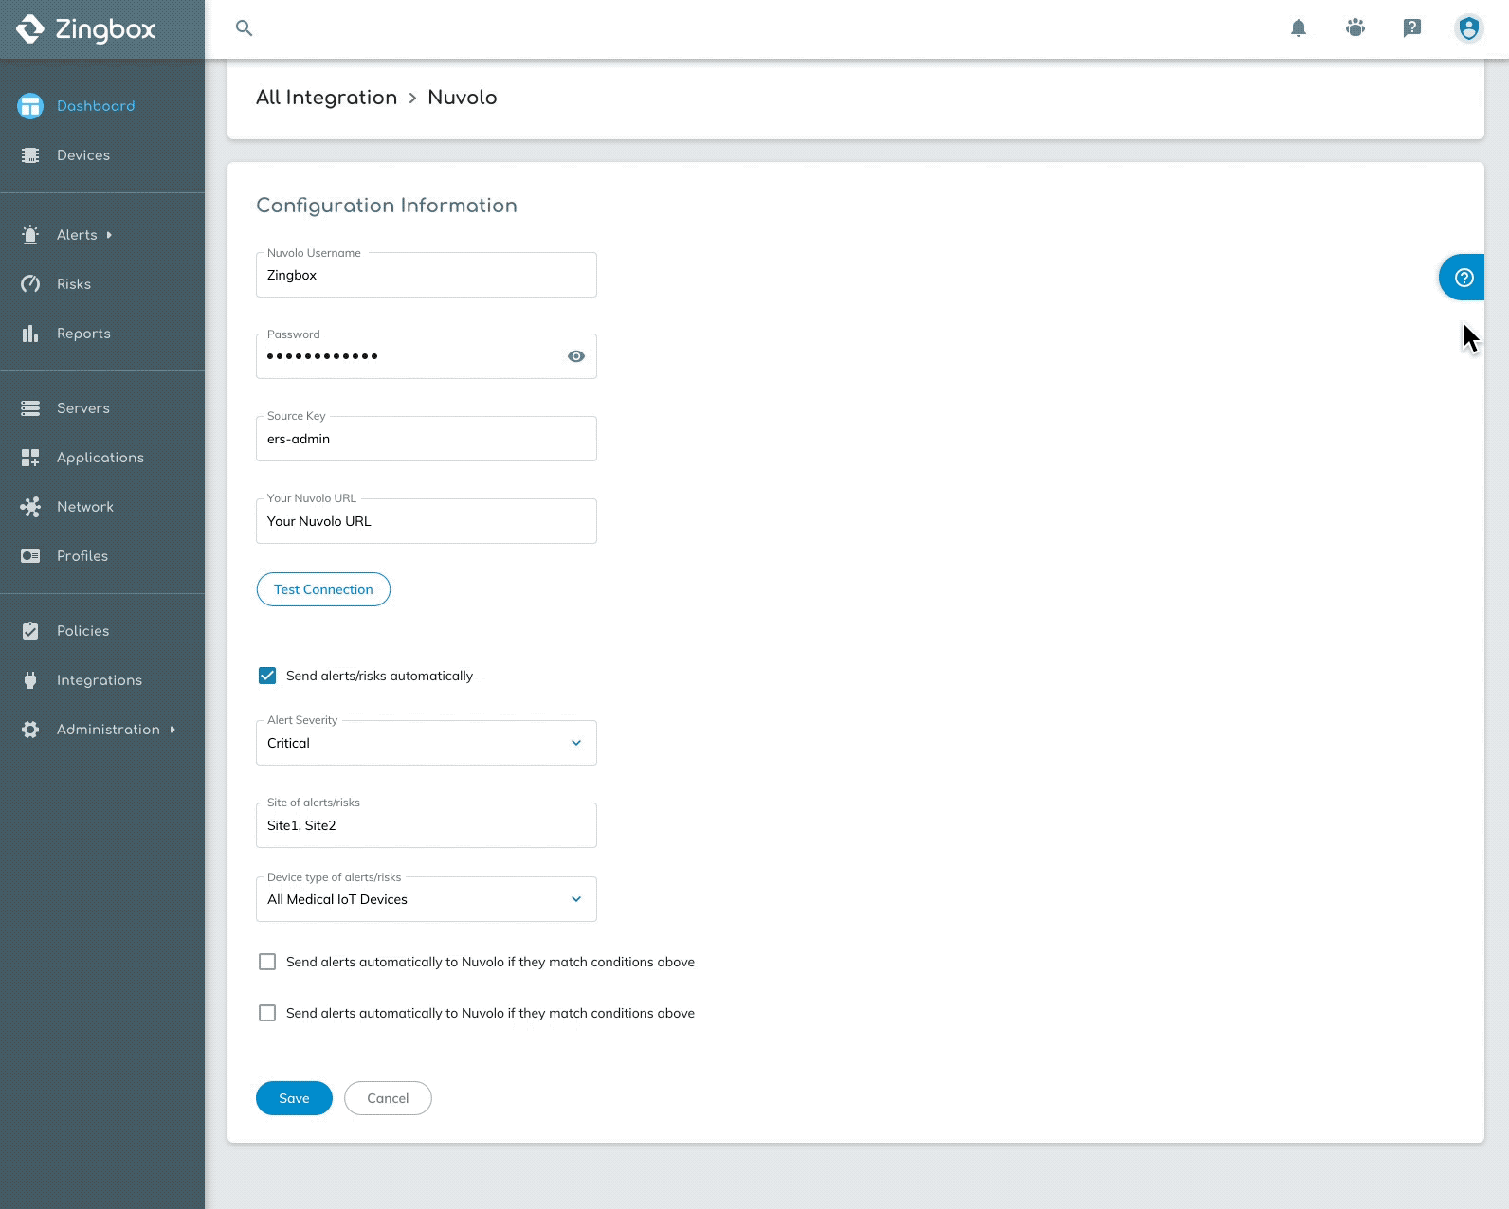Click the Your Nuvolo URL input field

[x=426, y=521]
